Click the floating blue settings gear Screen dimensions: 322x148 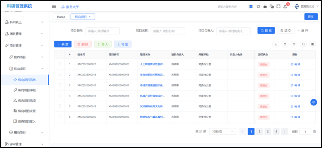(x=313, y=102)
